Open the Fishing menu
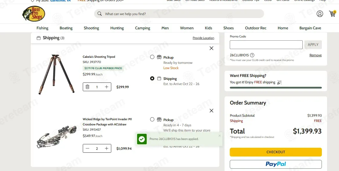The height and width of the screenshot is (171, 339). click(x=42, y=28)
